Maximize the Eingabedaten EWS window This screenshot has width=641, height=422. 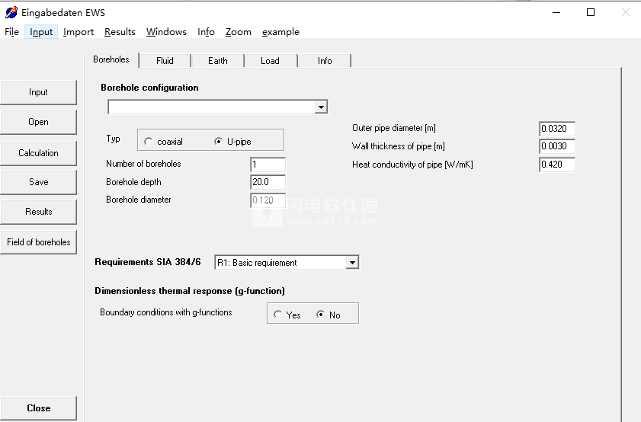point(590,12)
